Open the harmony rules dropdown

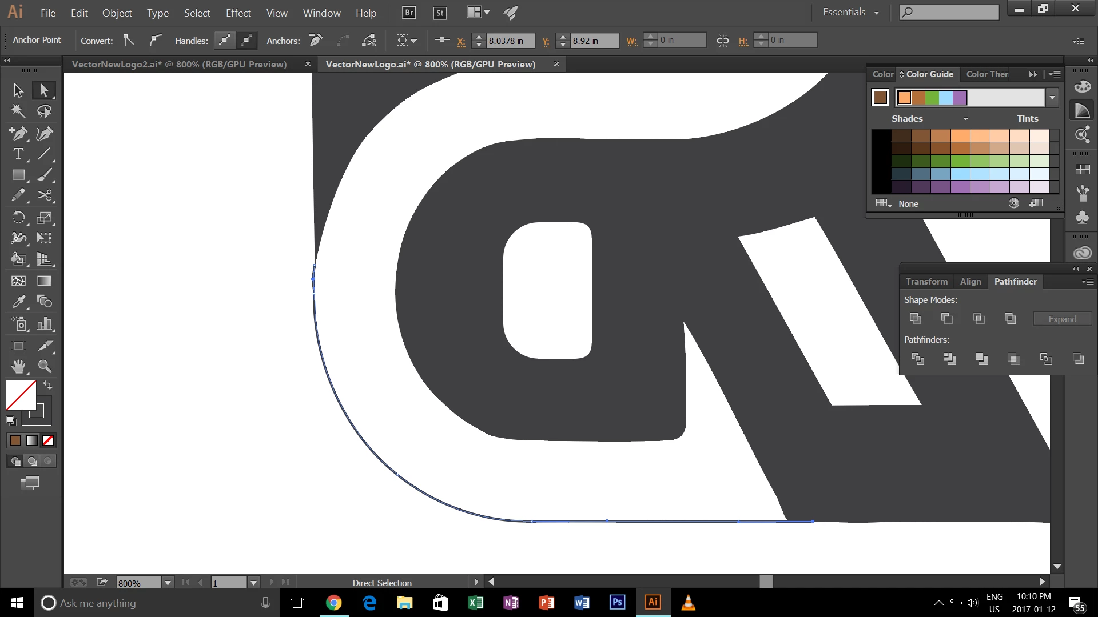(x=1052, y=98)
